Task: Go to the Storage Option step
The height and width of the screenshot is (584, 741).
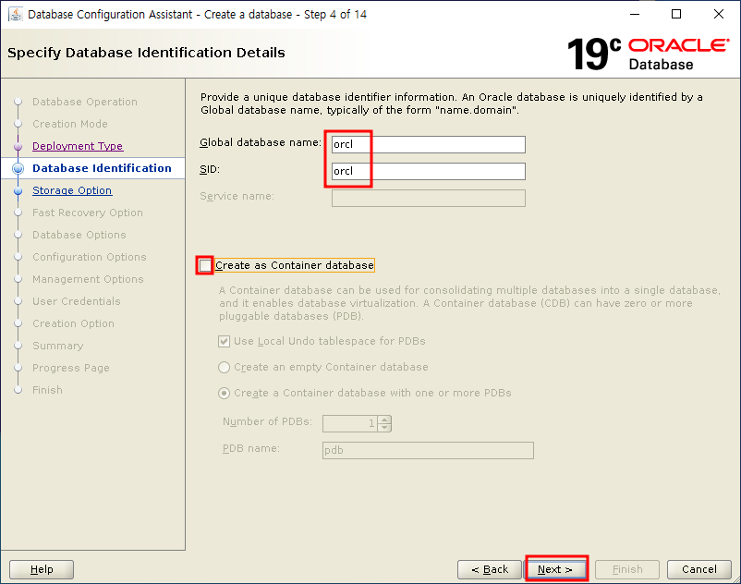Action: coord(72,190)
